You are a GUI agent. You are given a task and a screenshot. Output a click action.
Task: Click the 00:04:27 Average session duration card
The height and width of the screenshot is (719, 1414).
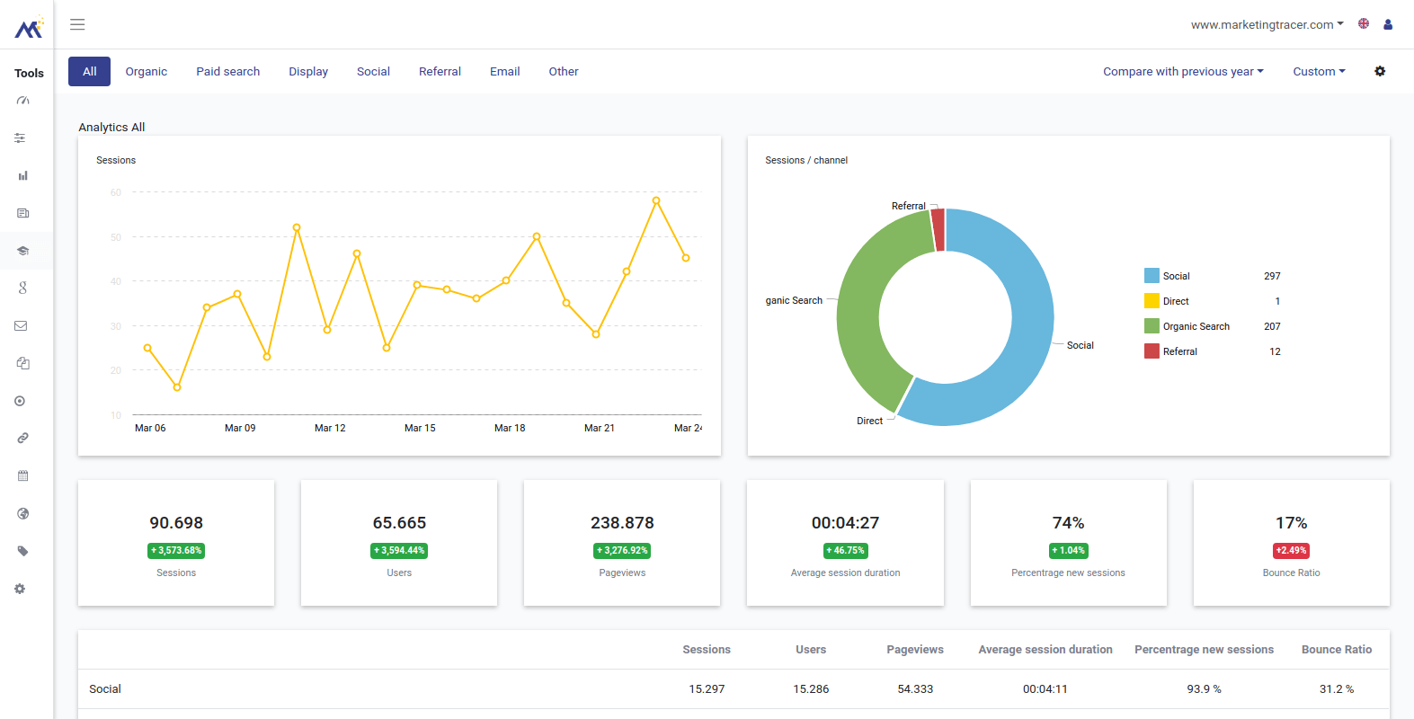click(845, 543)
